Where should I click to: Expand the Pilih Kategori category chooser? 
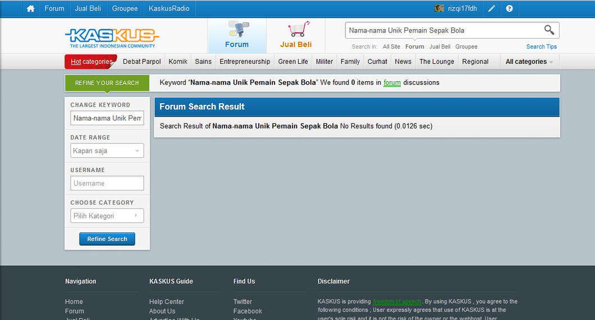click(107, 216)
